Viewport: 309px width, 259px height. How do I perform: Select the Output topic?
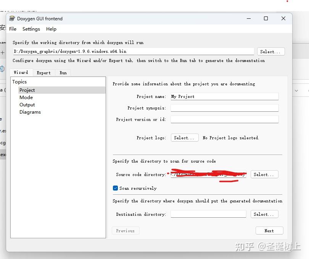click(27, 105)
